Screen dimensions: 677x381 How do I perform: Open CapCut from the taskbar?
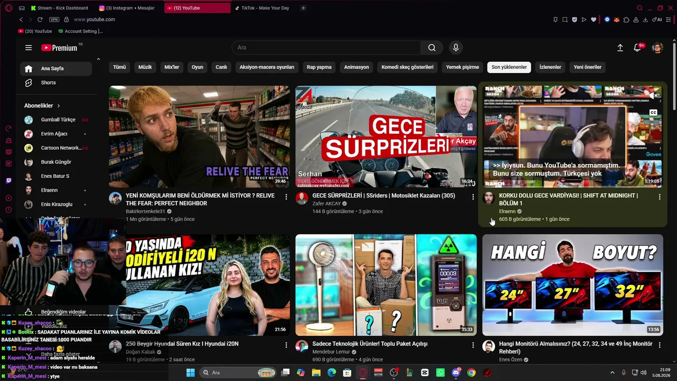coord(425,373)
